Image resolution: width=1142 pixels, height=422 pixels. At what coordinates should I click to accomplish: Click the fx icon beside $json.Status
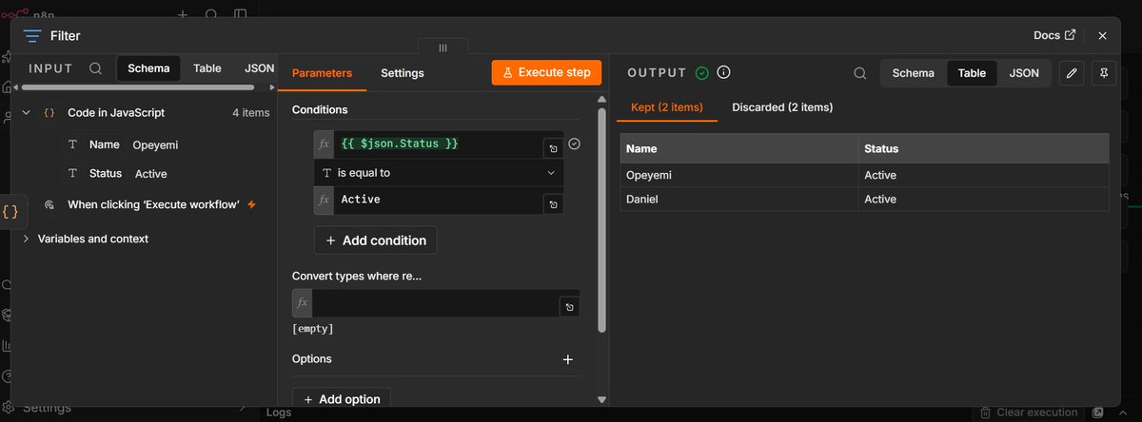325,144
